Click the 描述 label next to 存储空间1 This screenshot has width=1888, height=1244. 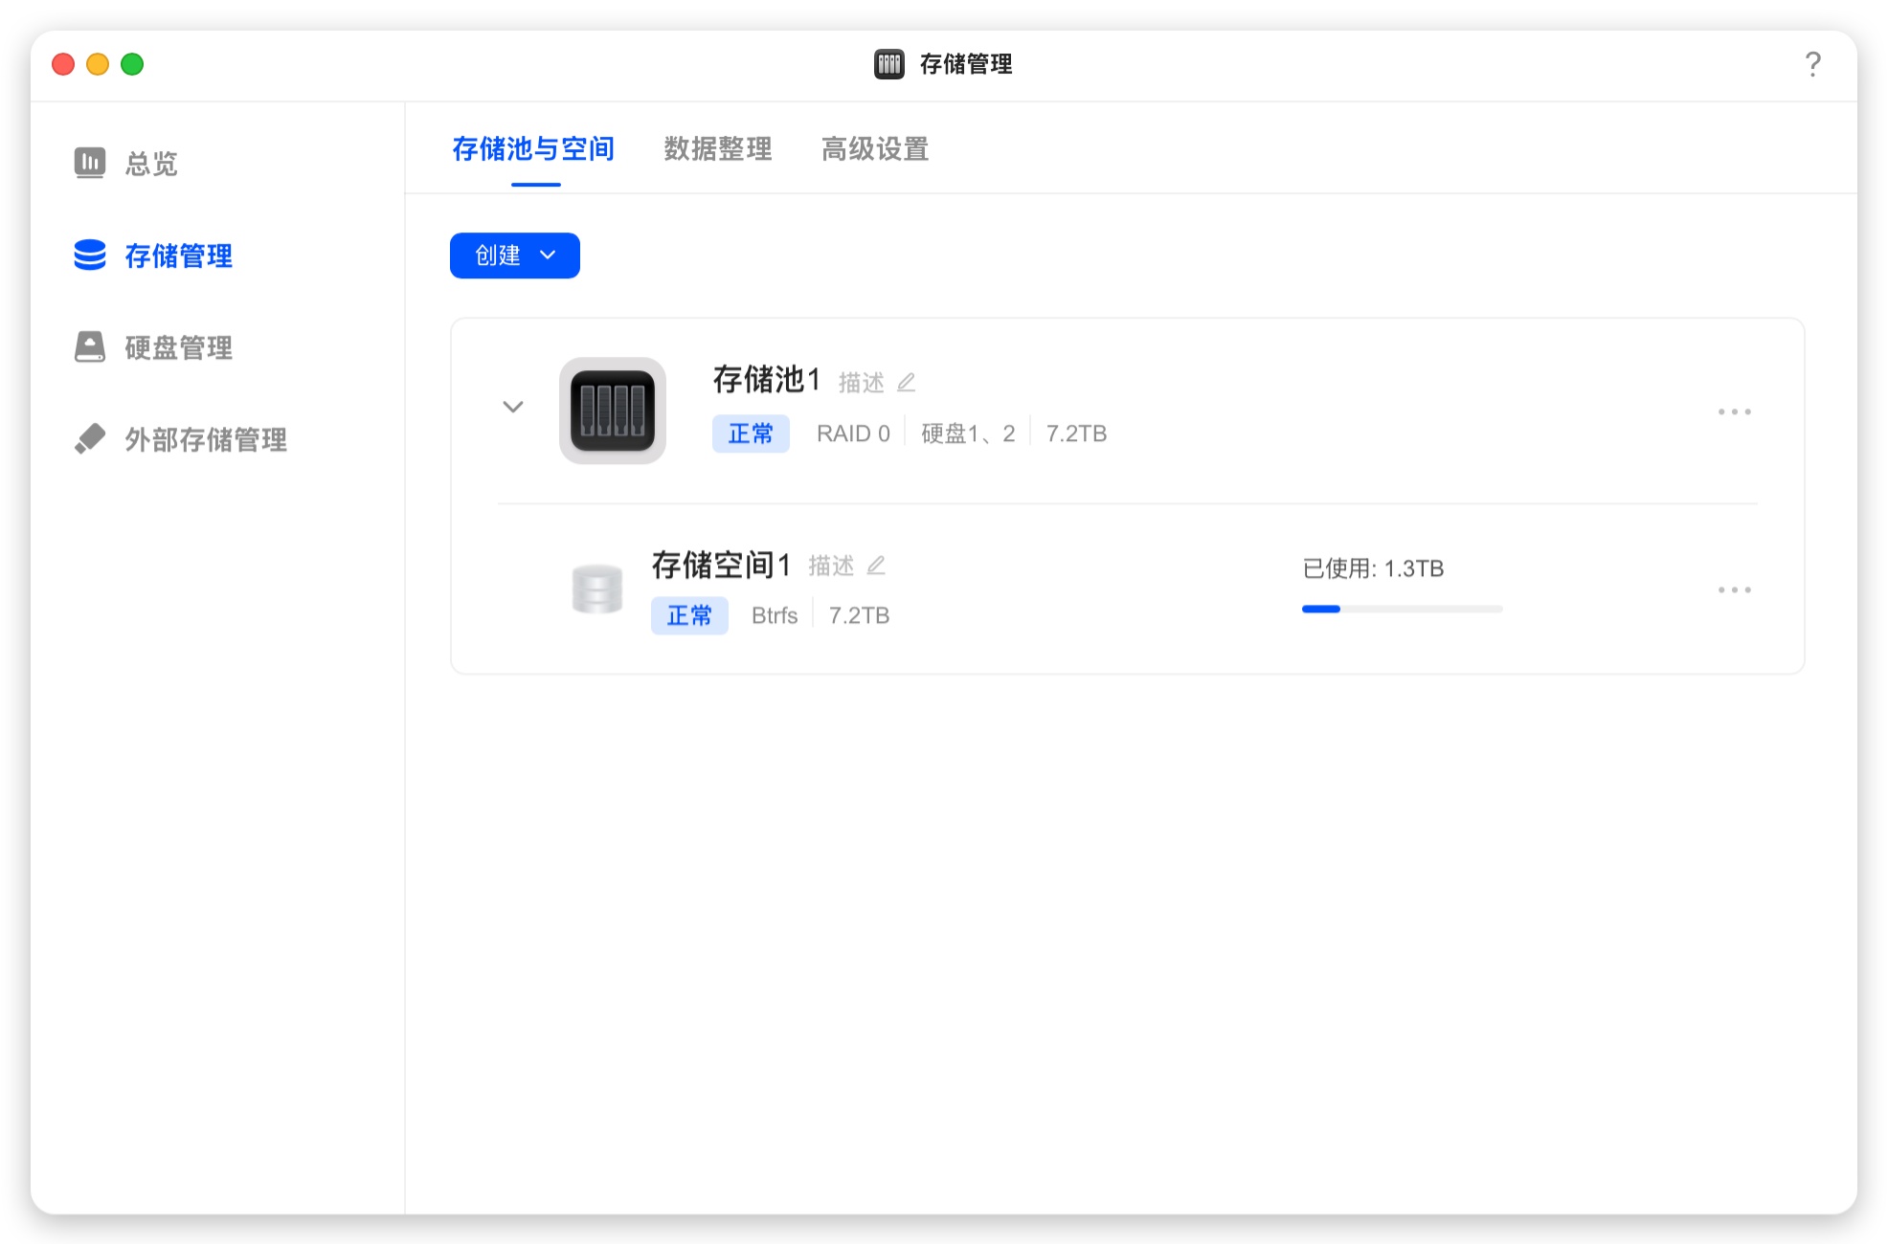click(x=831, y=566)
